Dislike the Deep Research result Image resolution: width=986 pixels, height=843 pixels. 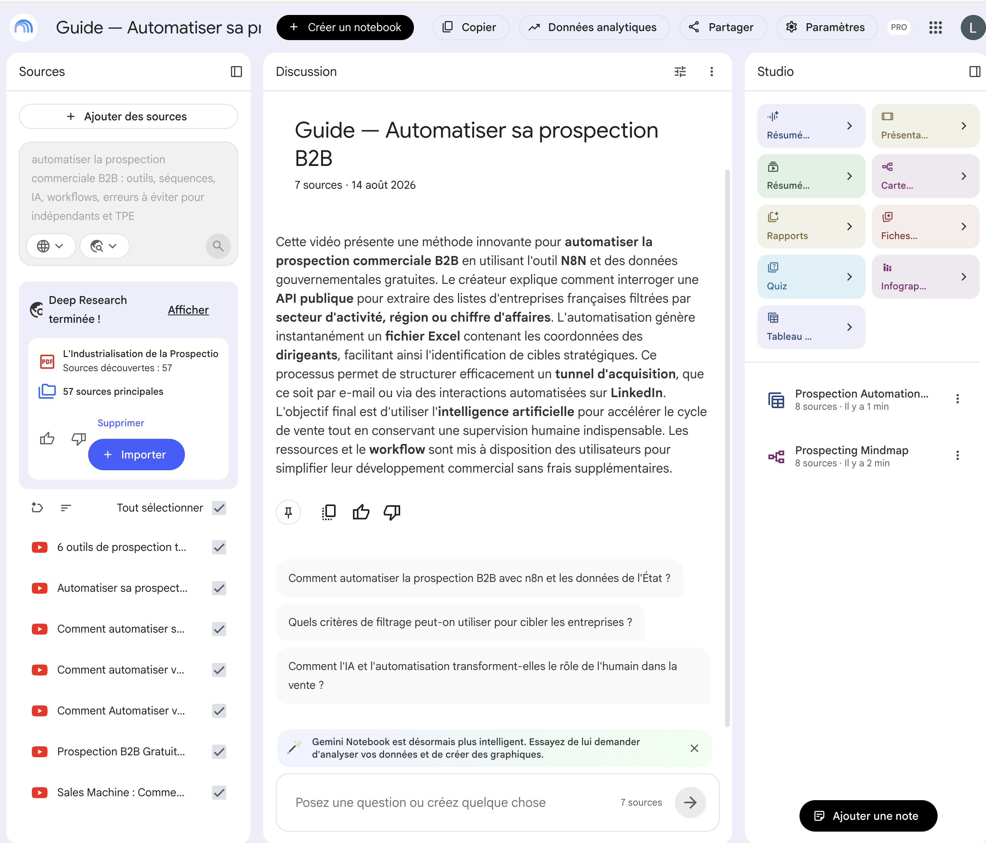click(x=79, y=438)
